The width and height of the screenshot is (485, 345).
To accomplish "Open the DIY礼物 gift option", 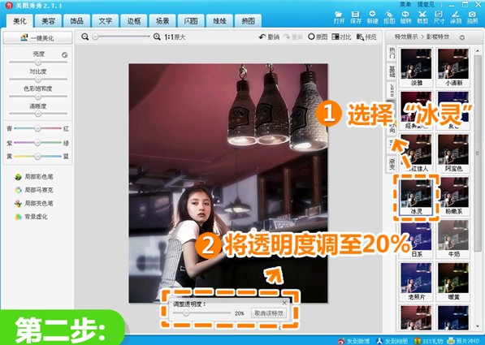I will 428,341.
